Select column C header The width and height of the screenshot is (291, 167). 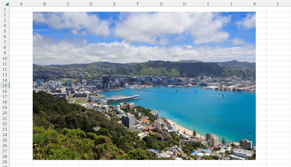[68, 4]
